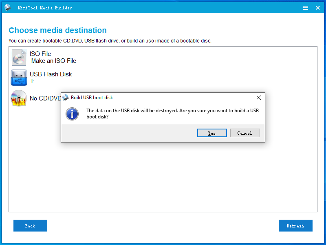The image size is (326, 245).
Task: Click the burning CD/DVD icon
Action: [x=19, y=98]
